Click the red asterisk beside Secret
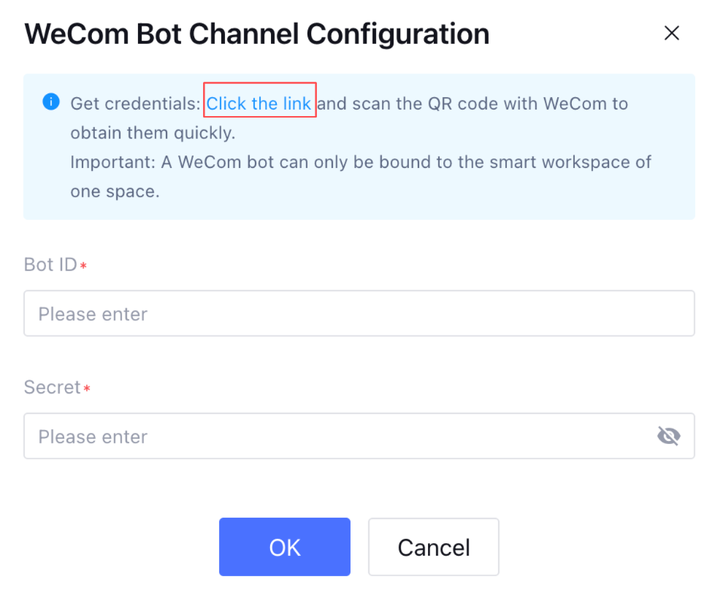Screen dimensions: 723x609 pos(87,388)
